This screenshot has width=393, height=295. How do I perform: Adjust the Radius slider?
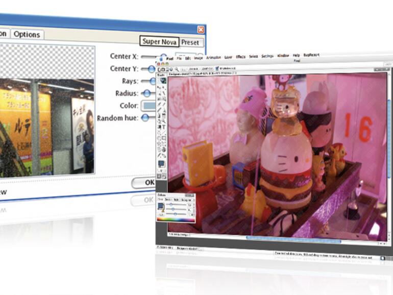point(147,93)
